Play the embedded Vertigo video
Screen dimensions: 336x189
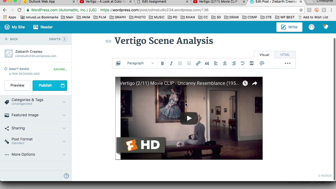tap(189, 118)
